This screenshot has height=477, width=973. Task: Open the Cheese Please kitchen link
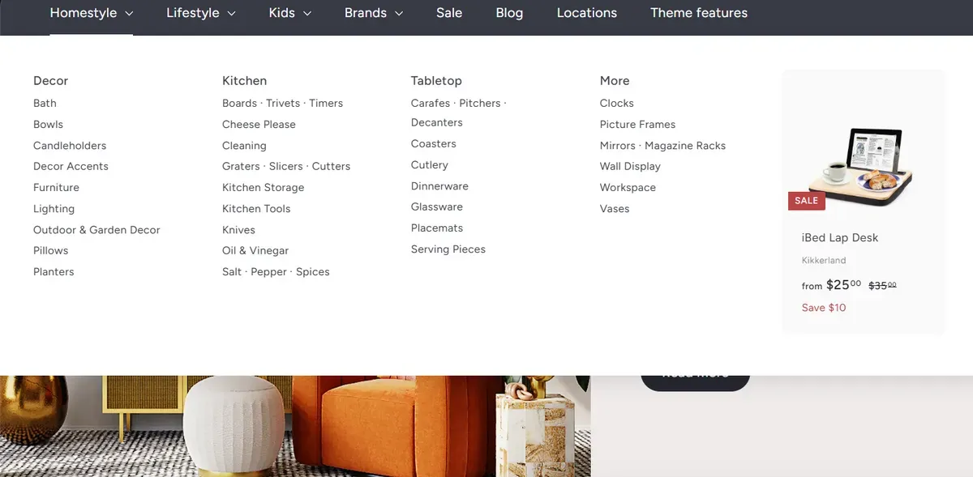point(259,124)
